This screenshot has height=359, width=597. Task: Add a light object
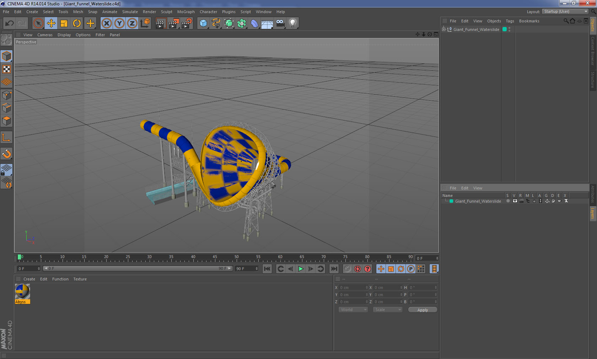click(293, 23)
